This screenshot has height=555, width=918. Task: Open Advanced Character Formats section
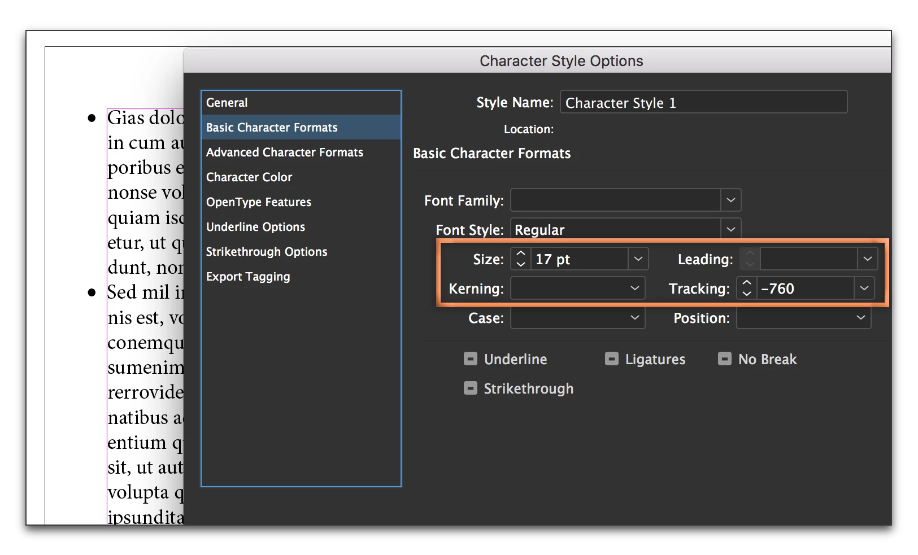pyautogui.click(x=301, y=152)
